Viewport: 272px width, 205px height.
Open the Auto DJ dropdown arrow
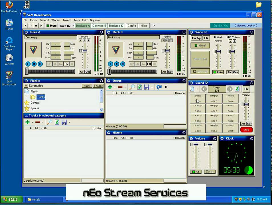(73, 26)
